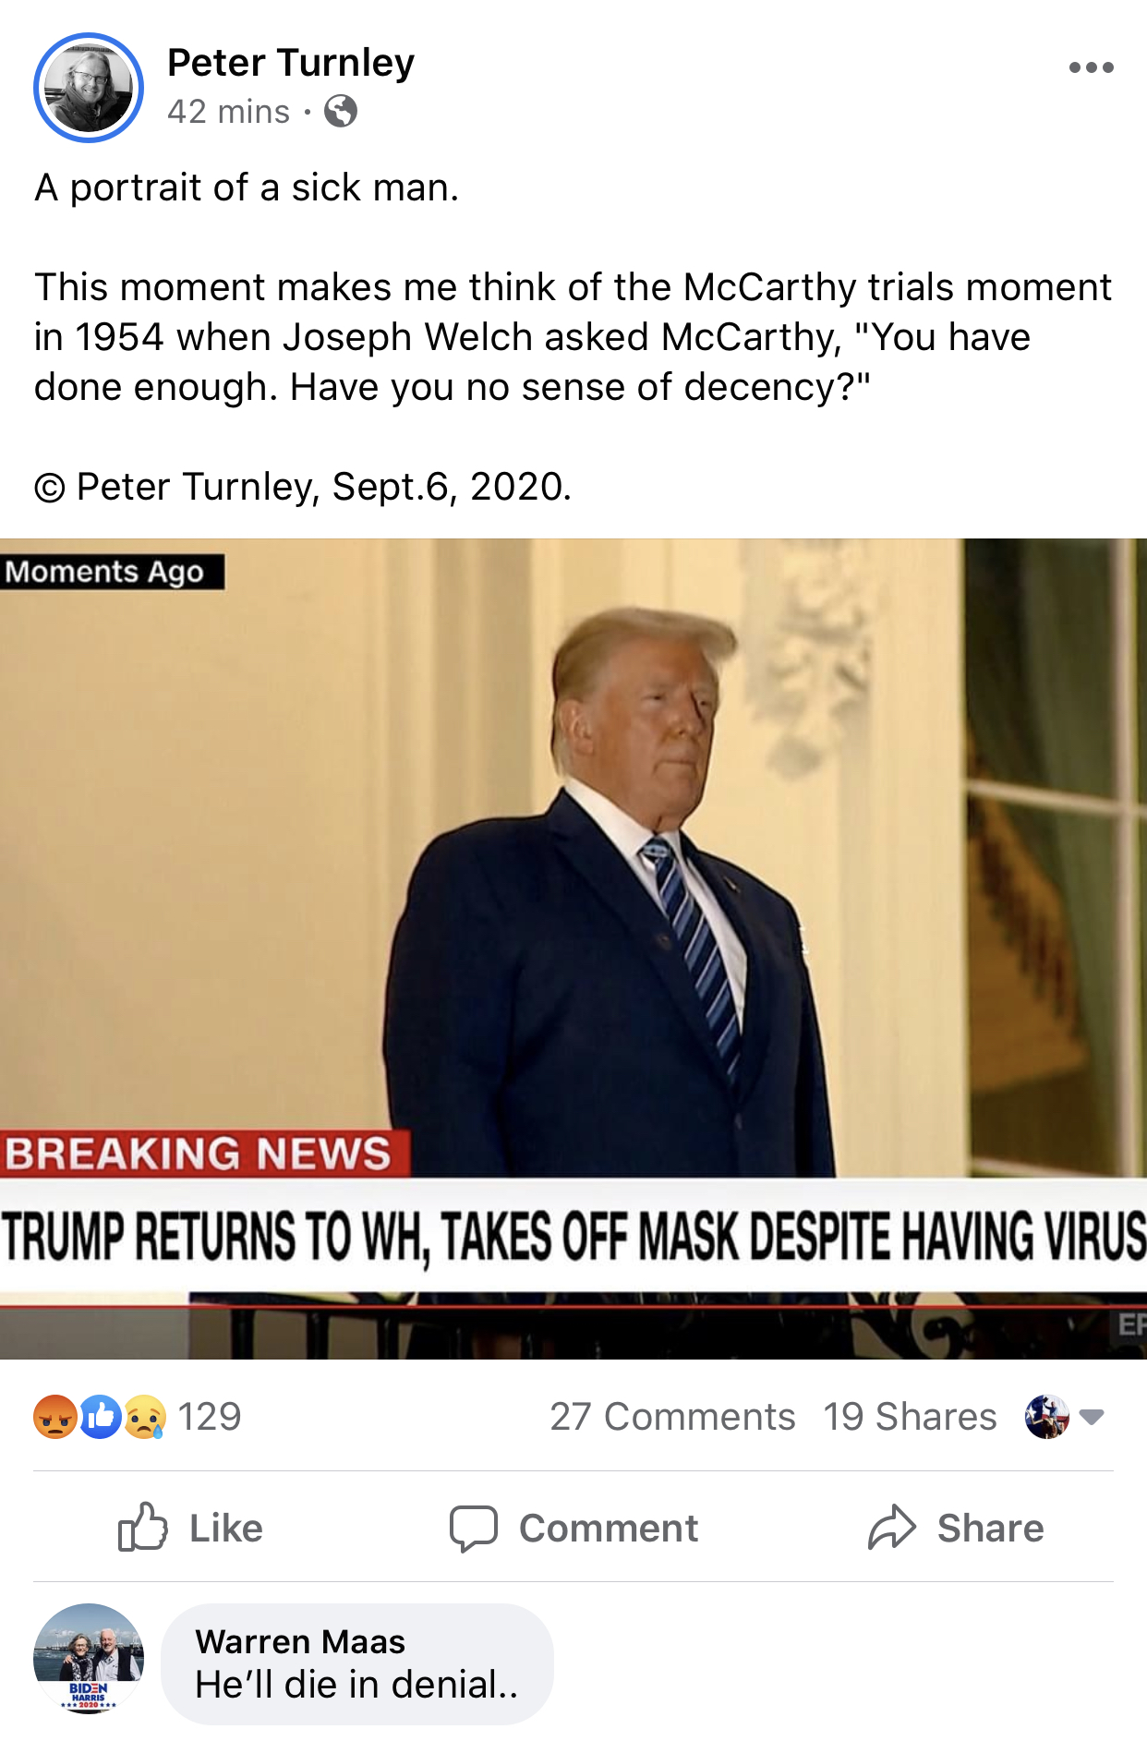Open the three-dots post options menu

(x=1091, y=67)
